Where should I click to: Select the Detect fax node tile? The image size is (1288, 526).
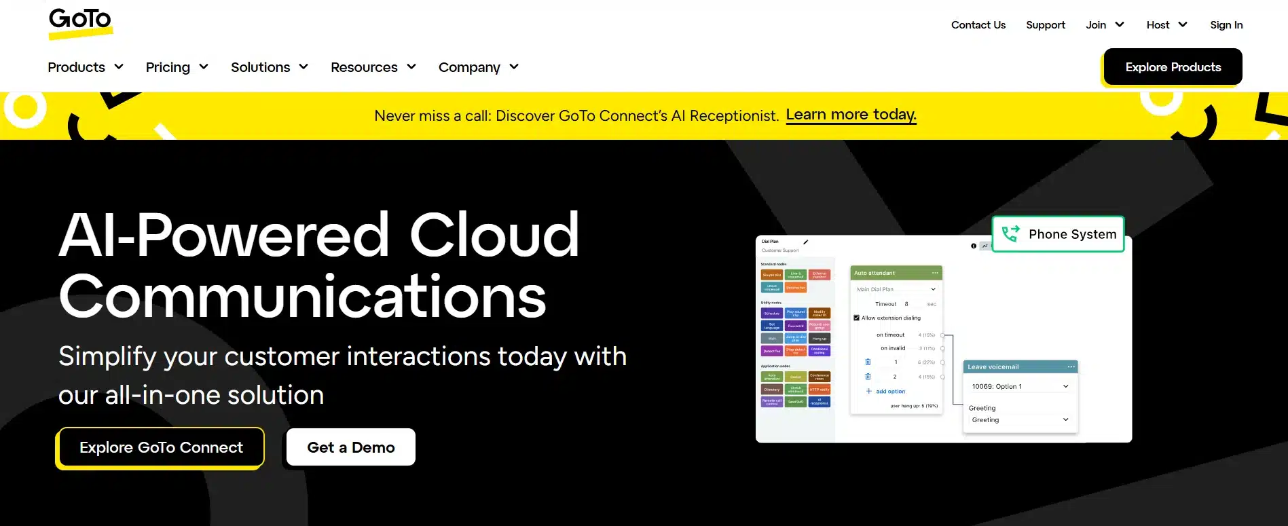(x=772, y=351)
